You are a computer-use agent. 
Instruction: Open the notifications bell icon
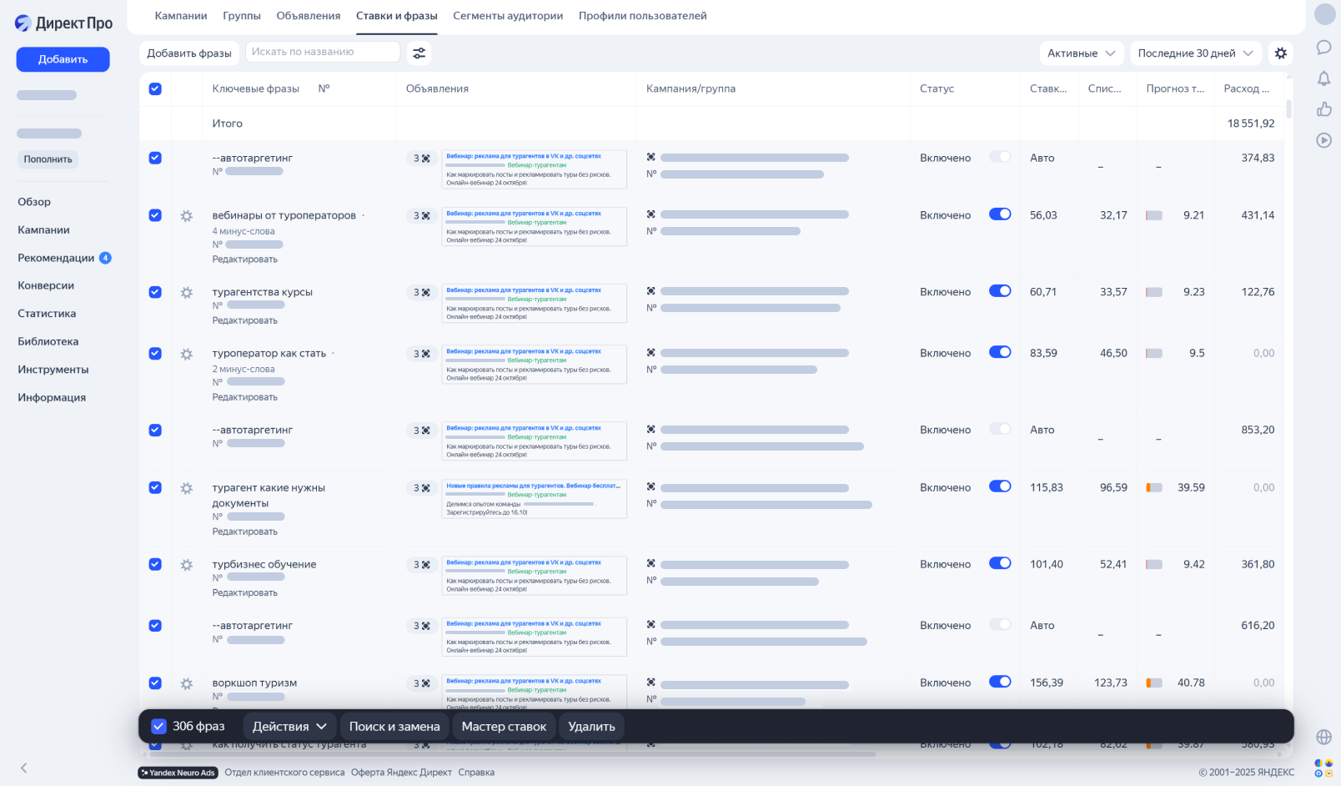[x=1323, y=78]
